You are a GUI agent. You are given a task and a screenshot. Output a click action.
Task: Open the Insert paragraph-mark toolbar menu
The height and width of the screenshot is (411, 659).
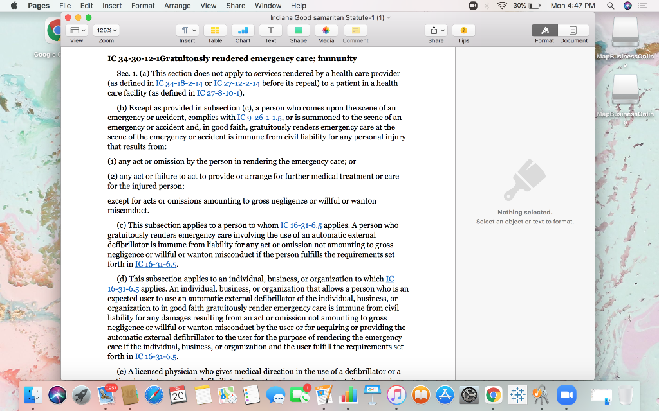187,30
